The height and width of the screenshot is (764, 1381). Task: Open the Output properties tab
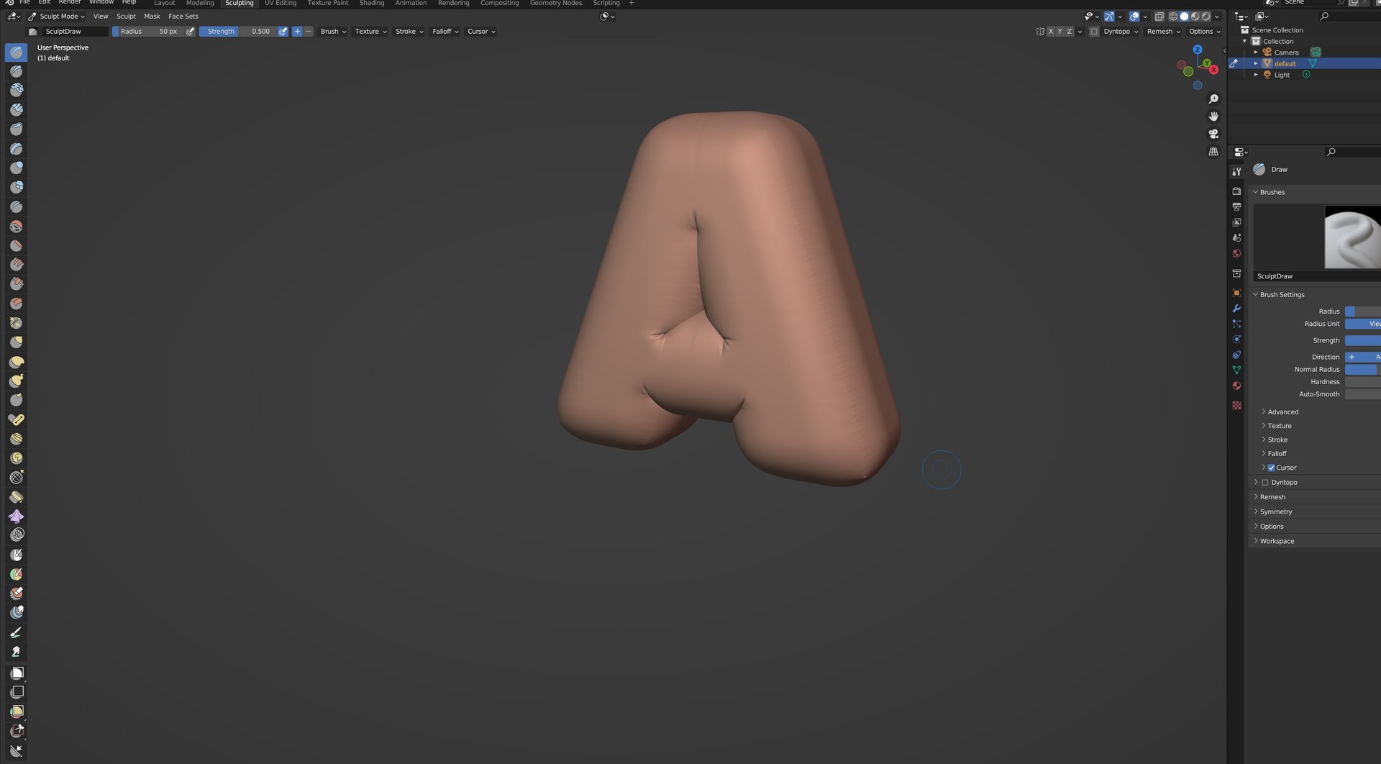coord(1236,206)
